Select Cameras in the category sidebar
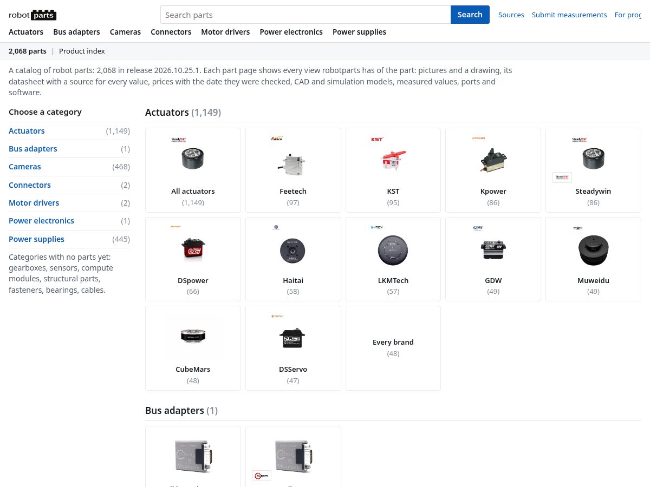The image size is (650, 487). (x=25, y=167)
